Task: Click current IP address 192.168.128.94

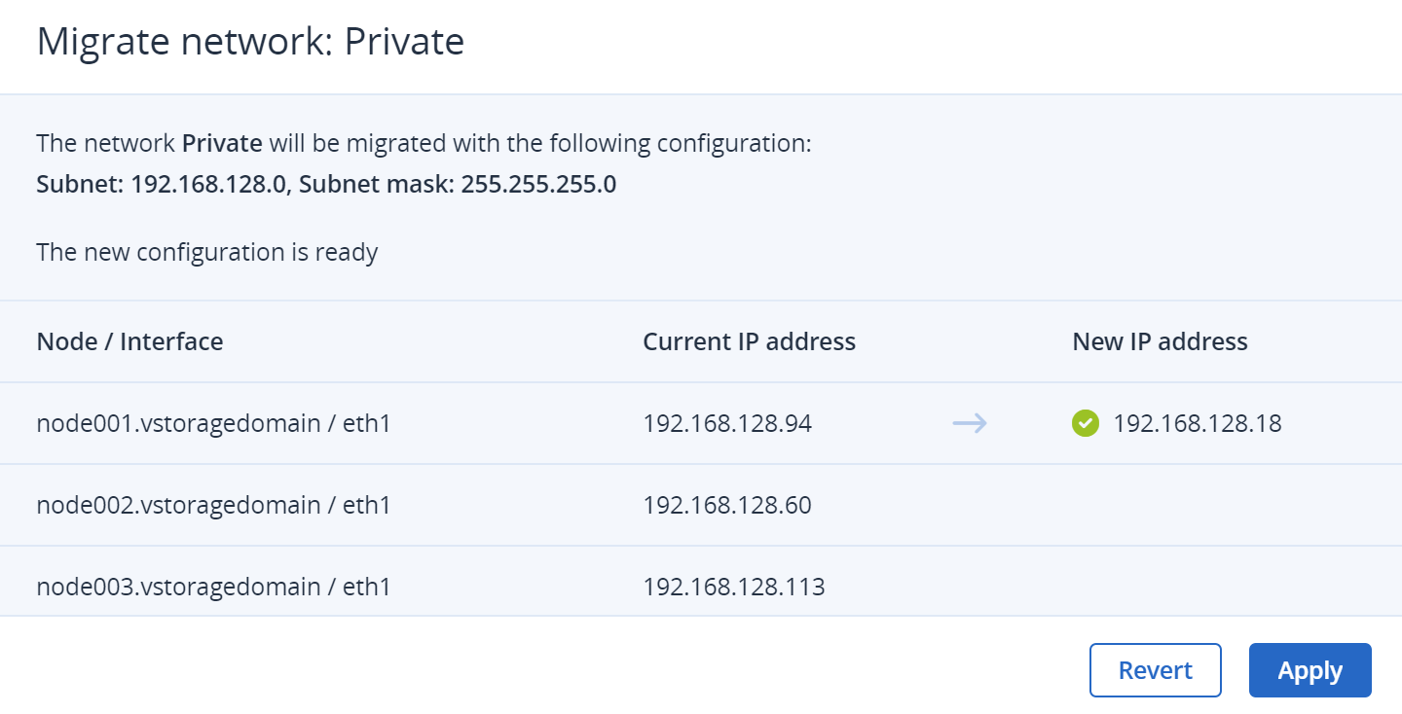Action: click(727, 423)
